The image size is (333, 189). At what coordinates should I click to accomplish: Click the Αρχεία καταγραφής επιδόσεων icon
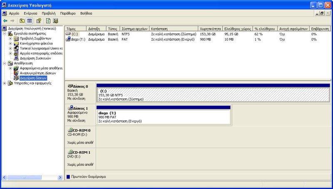tap(16, 54)
